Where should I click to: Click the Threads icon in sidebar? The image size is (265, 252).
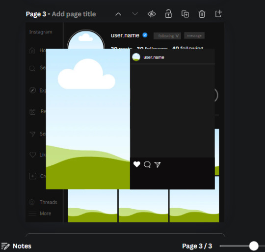click(32, 202)
